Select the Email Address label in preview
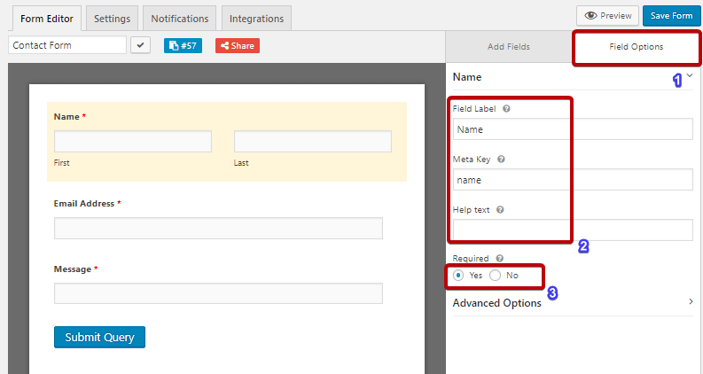The image size is (703, 374). [x=84, y=204]
